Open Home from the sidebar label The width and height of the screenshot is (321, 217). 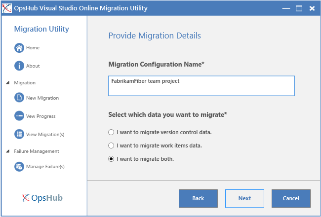click(x=33, y=48)
